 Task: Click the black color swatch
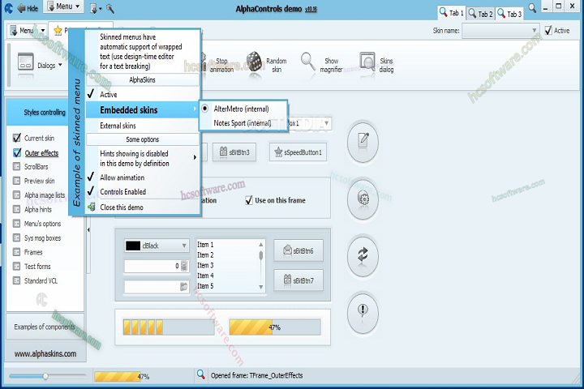[133, 246]
